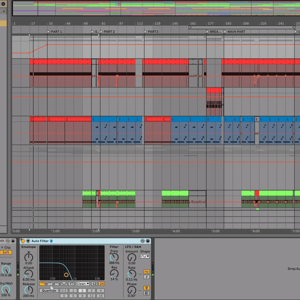The width and height of the screenshot is (300, 300).
Task: Switch LFO rate to synced note mode
Action: pos(146,277)
